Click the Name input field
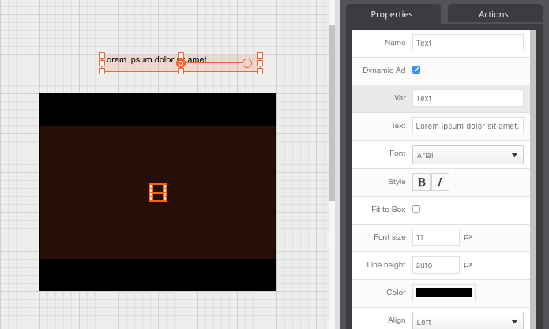Image resolution: width=549 pixels, height=329 pixels. click(468, 43)
